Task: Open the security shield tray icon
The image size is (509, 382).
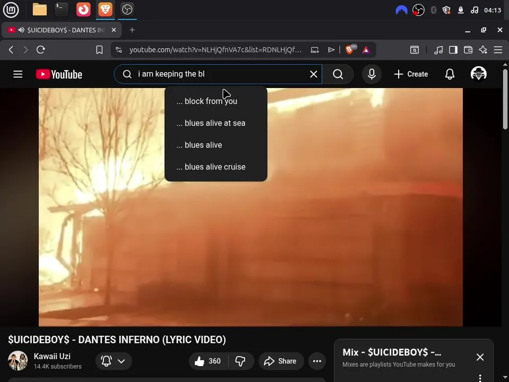Action: (446, 11)
